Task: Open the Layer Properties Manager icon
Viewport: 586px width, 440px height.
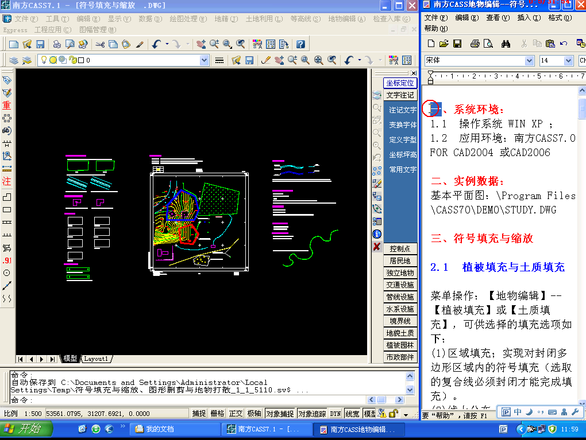Action: [14, 60]
